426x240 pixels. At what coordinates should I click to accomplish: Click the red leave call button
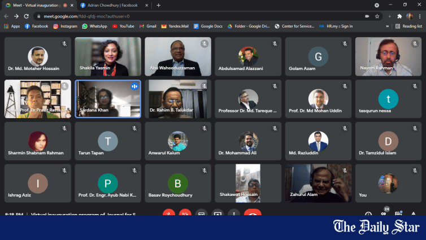253,214
